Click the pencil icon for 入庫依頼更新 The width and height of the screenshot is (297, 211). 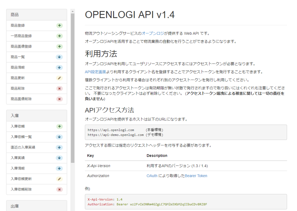[x=59, y=179]
